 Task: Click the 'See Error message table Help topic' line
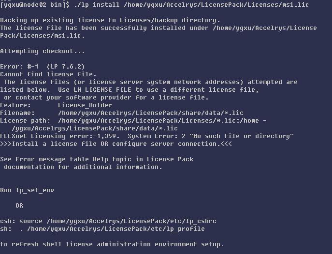click(97, 159)
